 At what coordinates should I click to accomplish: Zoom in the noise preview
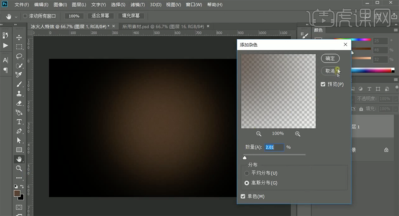(x=297, y=134)
